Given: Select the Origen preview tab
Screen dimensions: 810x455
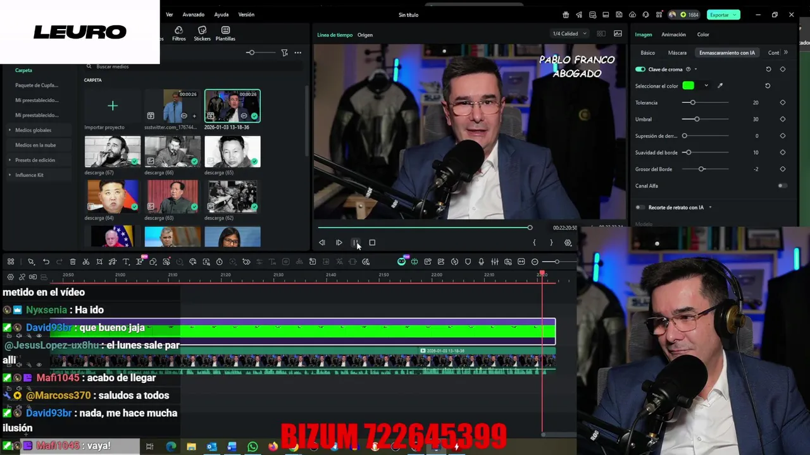Looking at the screenshot, I should 364,35.
